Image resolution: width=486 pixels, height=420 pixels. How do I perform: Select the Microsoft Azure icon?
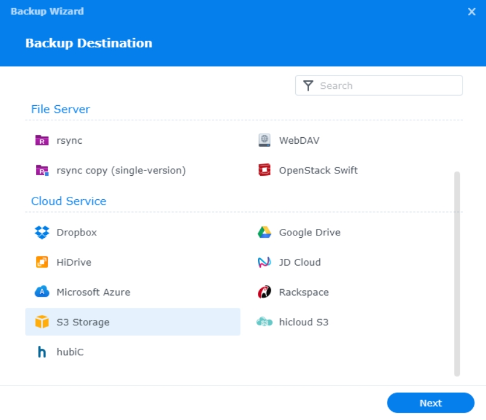[42, 292]
